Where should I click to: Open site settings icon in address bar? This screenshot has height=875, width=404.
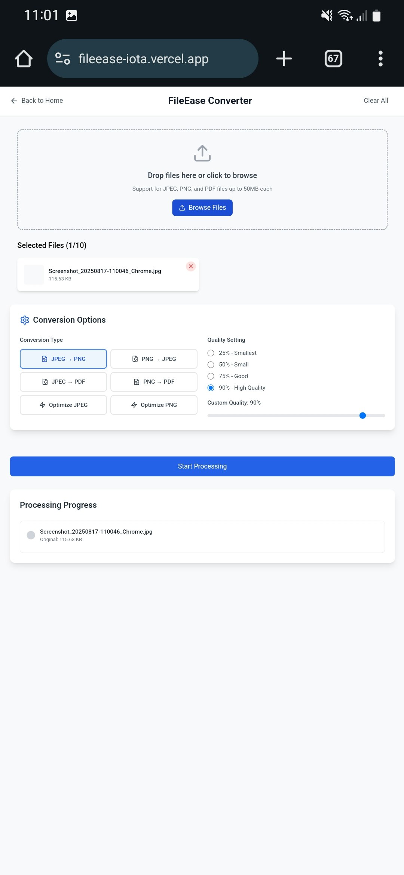pos(62,59)
